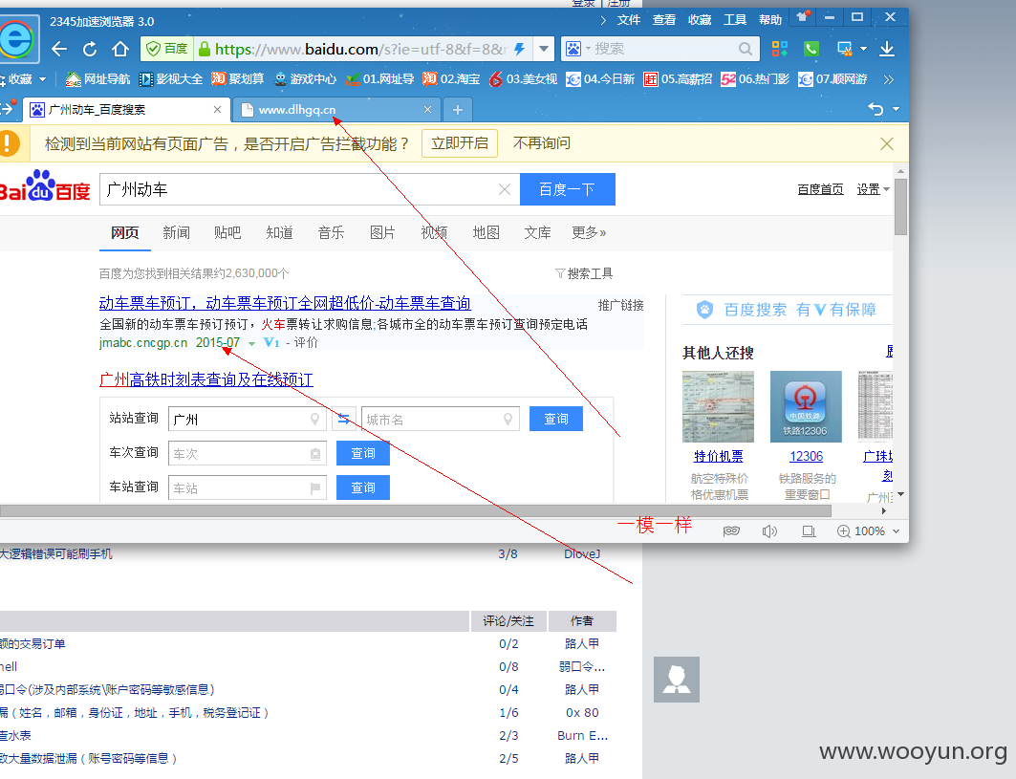The image size is (1016, 779).
Task: Click the magnifier icon in the search box
Action: tap(746, 49)
